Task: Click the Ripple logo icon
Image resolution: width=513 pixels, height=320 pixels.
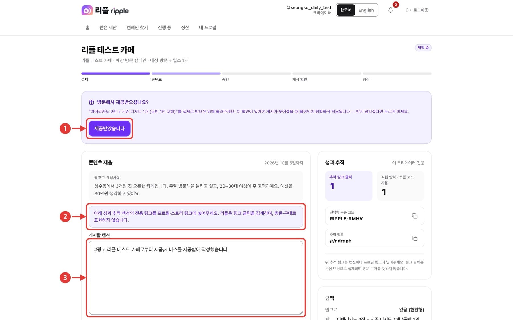Action: pos(87,10)
